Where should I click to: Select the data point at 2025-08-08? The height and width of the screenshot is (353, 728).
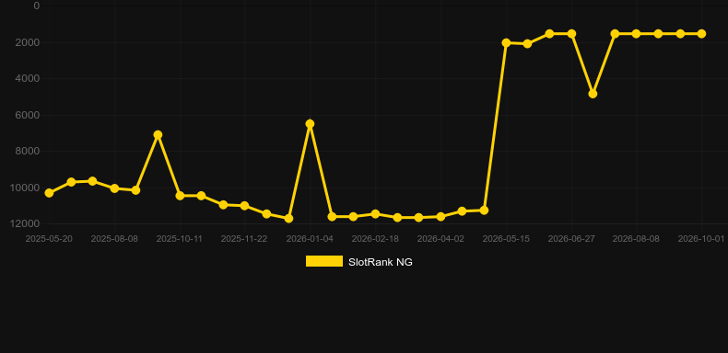click(114, 188)
